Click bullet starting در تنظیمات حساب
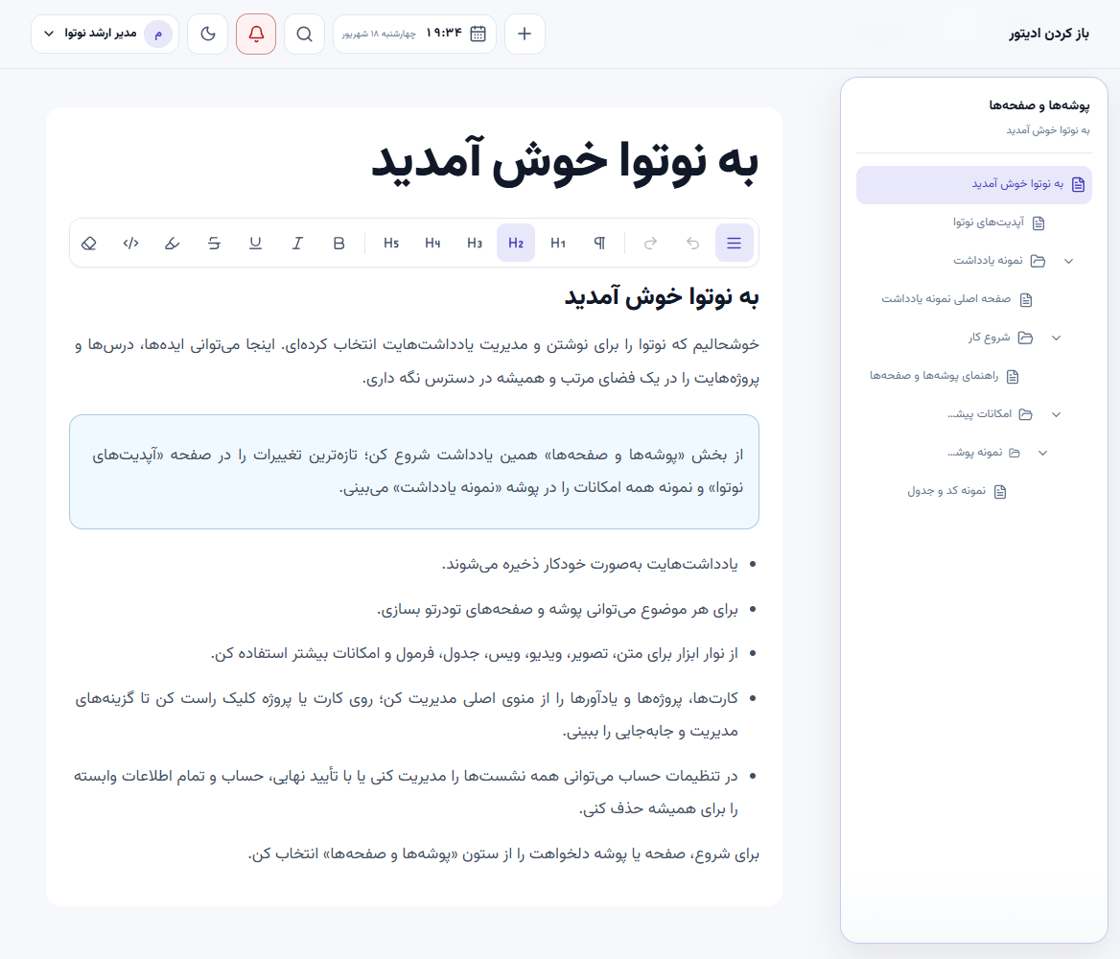The image size is (1120, 959). 406,792
